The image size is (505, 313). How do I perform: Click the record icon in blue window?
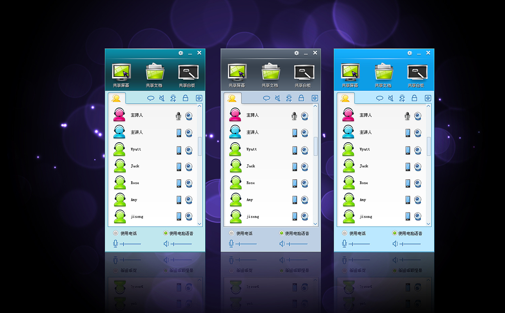coord(428,98)
